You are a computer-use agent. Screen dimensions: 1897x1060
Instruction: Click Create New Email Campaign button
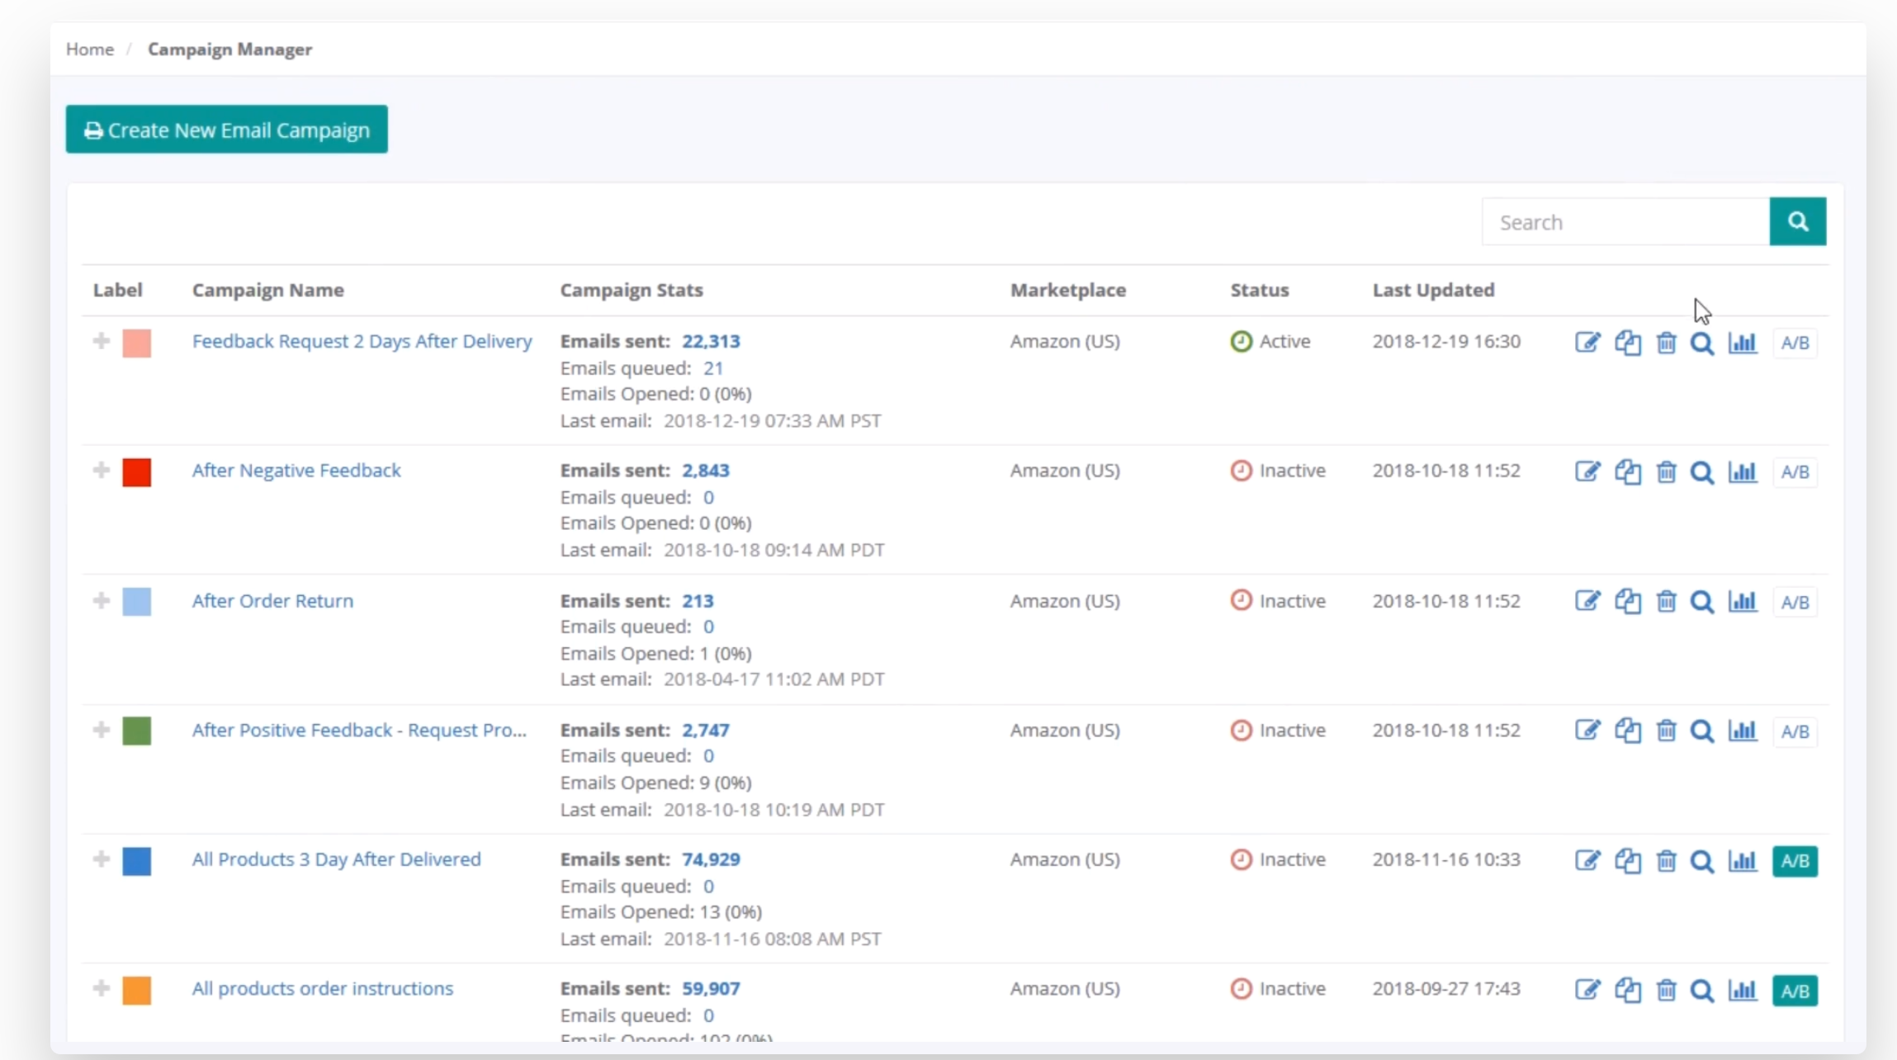click(x=226, y=130)
